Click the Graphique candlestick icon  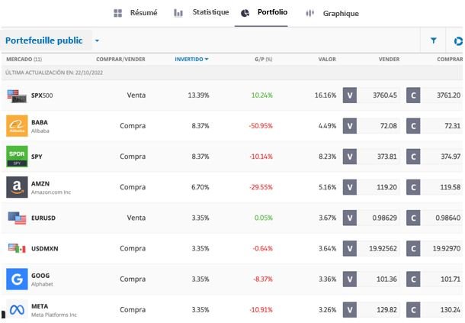(x=309, y=13)
